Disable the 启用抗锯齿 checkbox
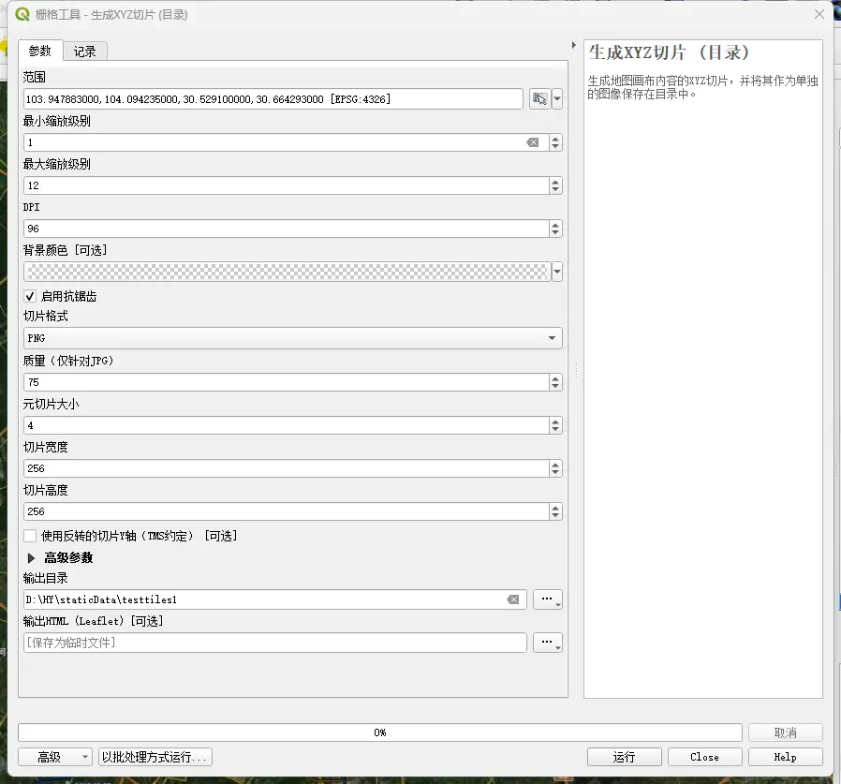The height and width of the screenshot is (784, 841). coord(31,296)
